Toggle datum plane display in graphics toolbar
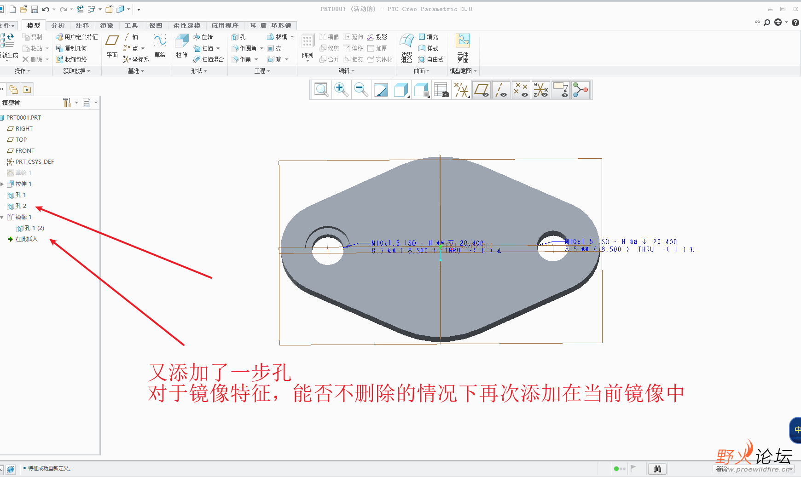Image resolution: width=801 pixels, height=477 pixels. pos(481,89)
